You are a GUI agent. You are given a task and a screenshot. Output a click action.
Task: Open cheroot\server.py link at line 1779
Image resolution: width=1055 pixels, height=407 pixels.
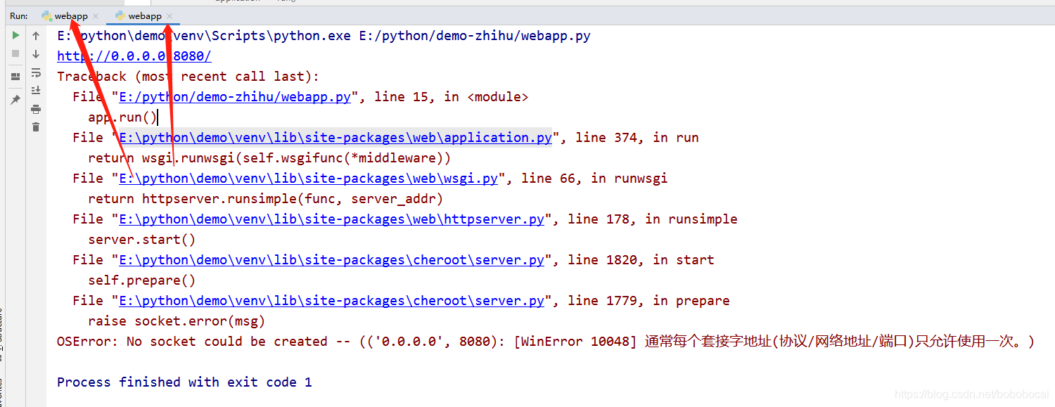(x=331, y=301)
